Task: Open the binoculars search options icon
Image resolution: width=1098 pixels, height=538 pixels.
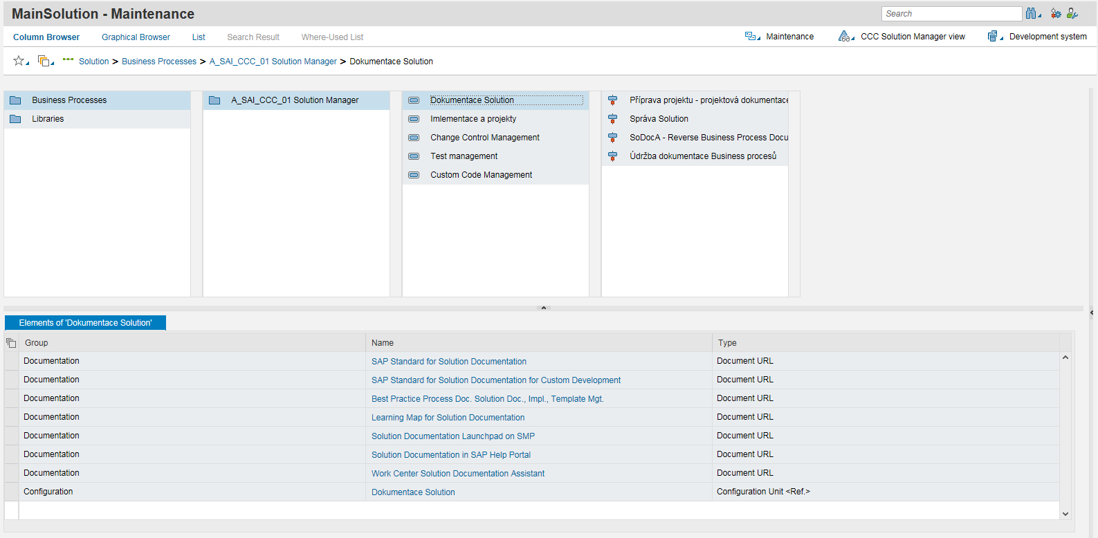Action: [x=1033, y=13]
